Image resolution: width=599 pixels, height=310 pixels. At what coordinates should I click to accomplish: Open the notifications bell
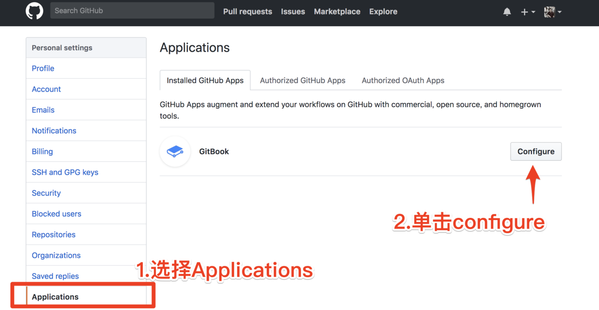coord(507,12)
